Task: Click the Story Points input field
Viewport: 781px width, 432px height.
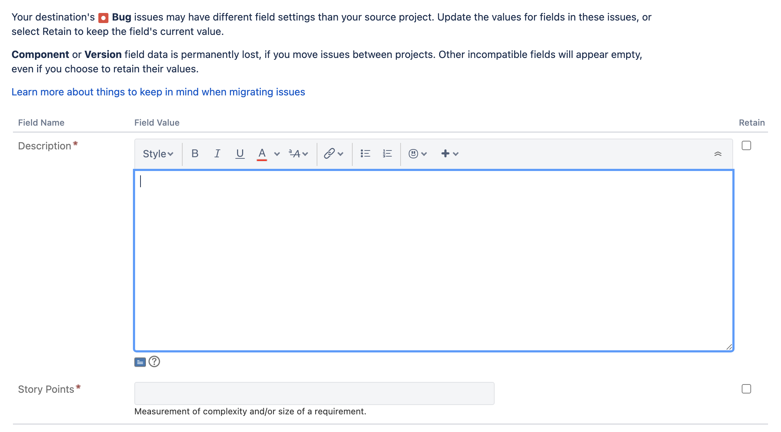Action: (x=314, y=393)
